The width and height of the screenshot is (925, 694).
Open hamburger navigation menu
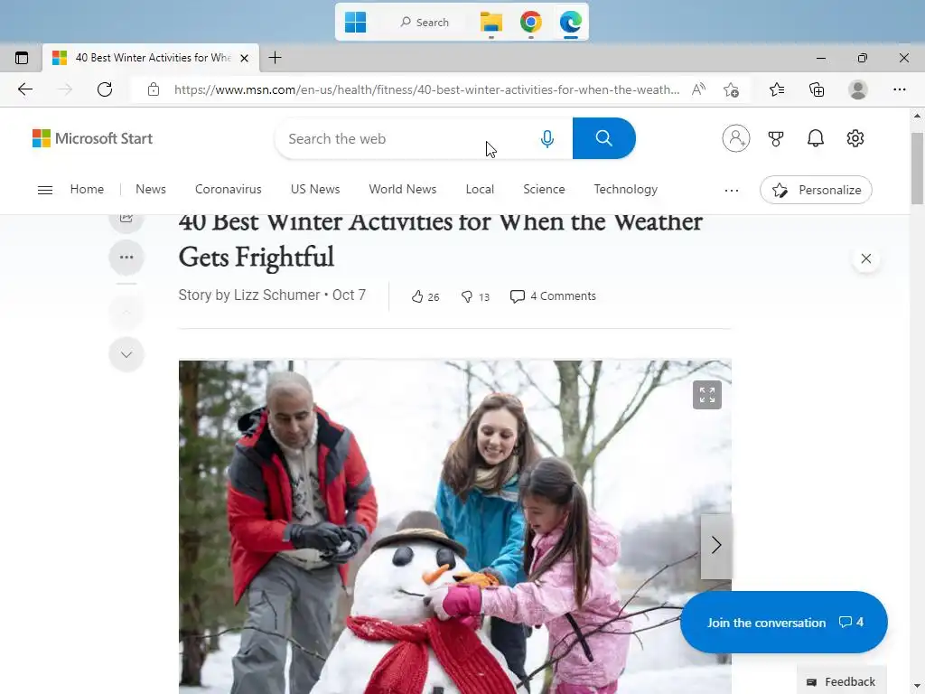point(45,190)
